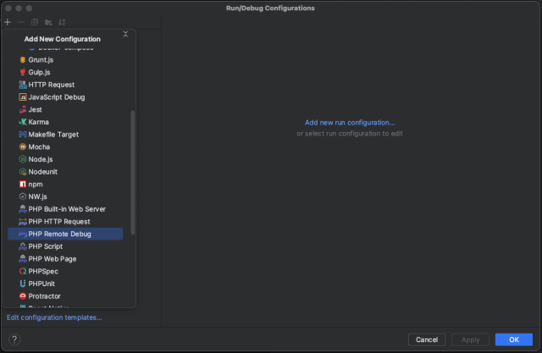Open Edit configuration templates link

click(54, 317)
